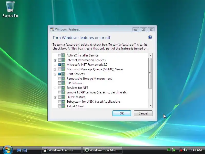Maximize the Windows Features dialog
This screenshot has height=154, width=205.
coord(143,30)
